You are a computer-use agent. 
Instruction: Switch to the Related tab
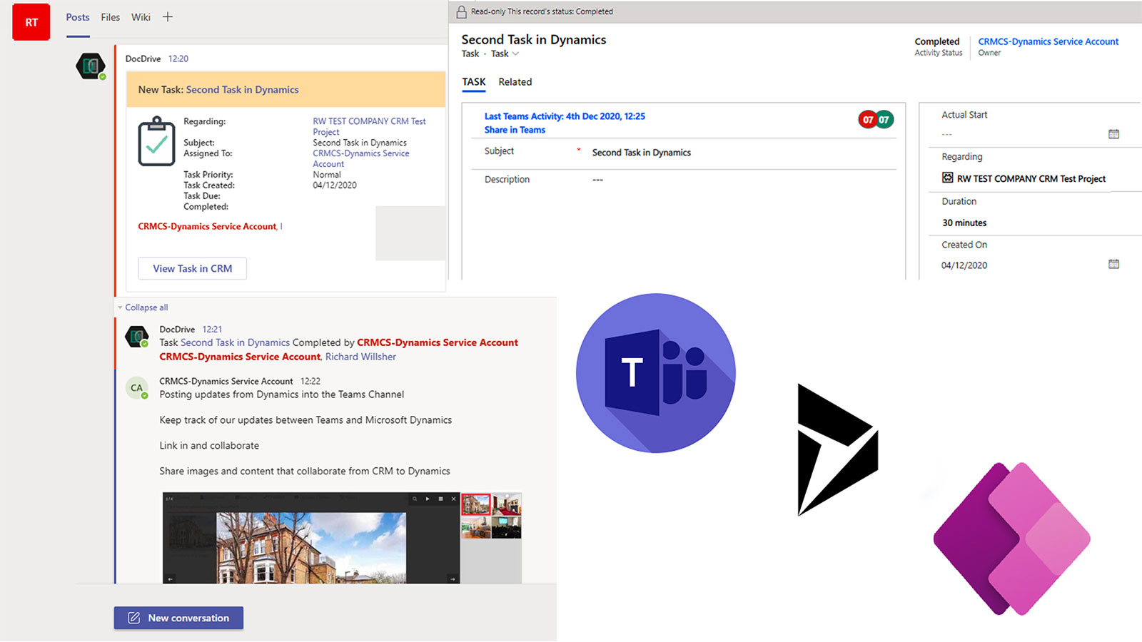(x=515, y=82)
